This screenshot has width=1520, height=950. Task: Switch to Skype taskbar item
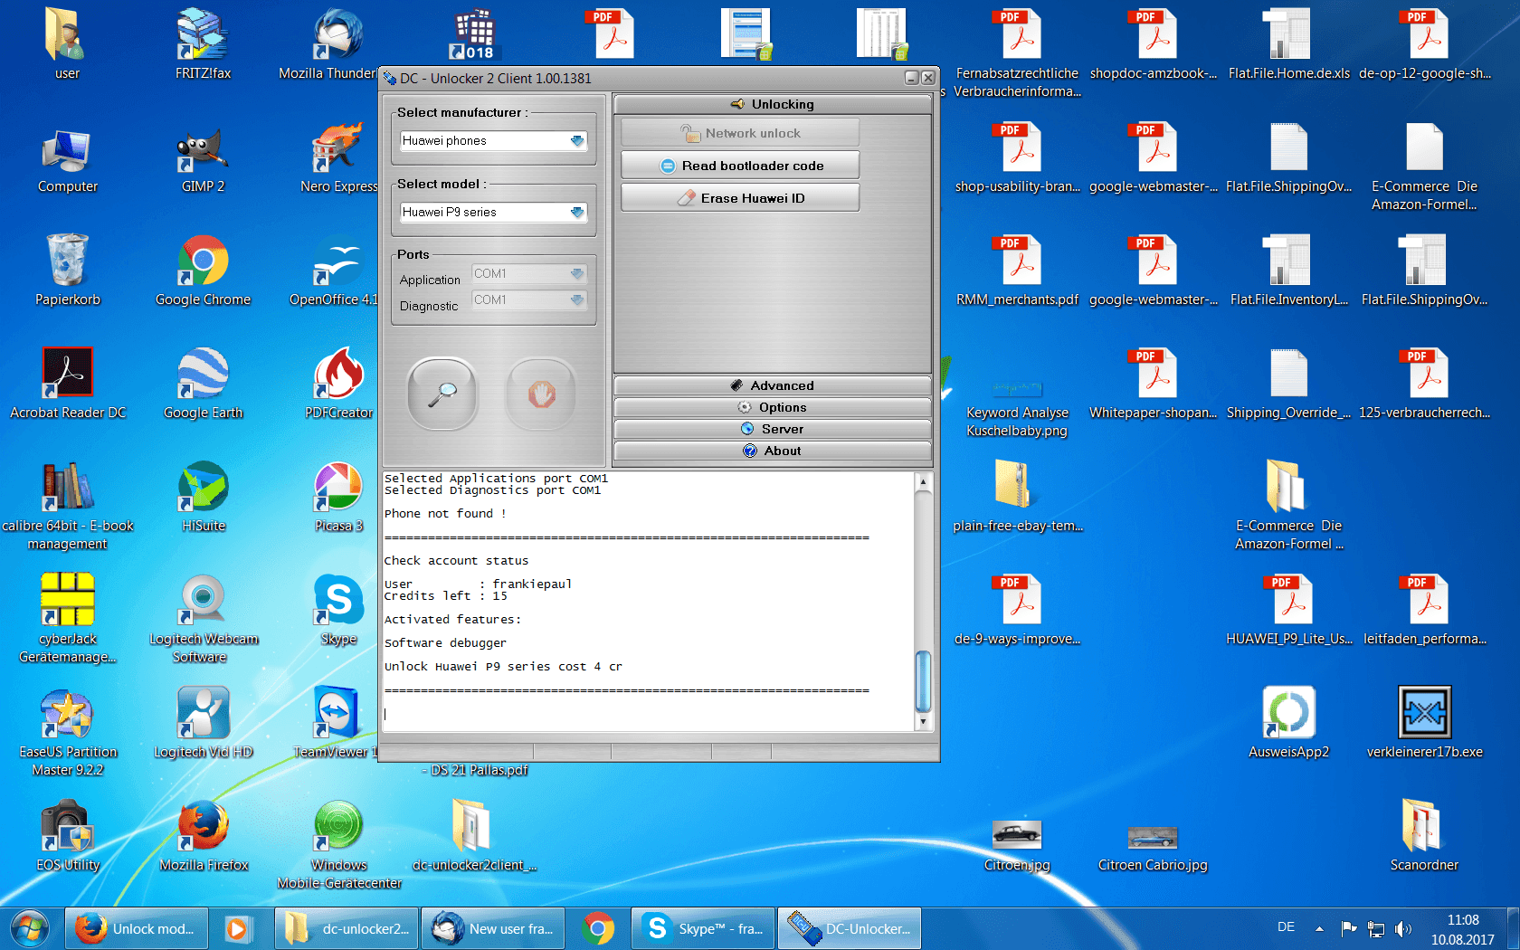[x=704, y=929]
